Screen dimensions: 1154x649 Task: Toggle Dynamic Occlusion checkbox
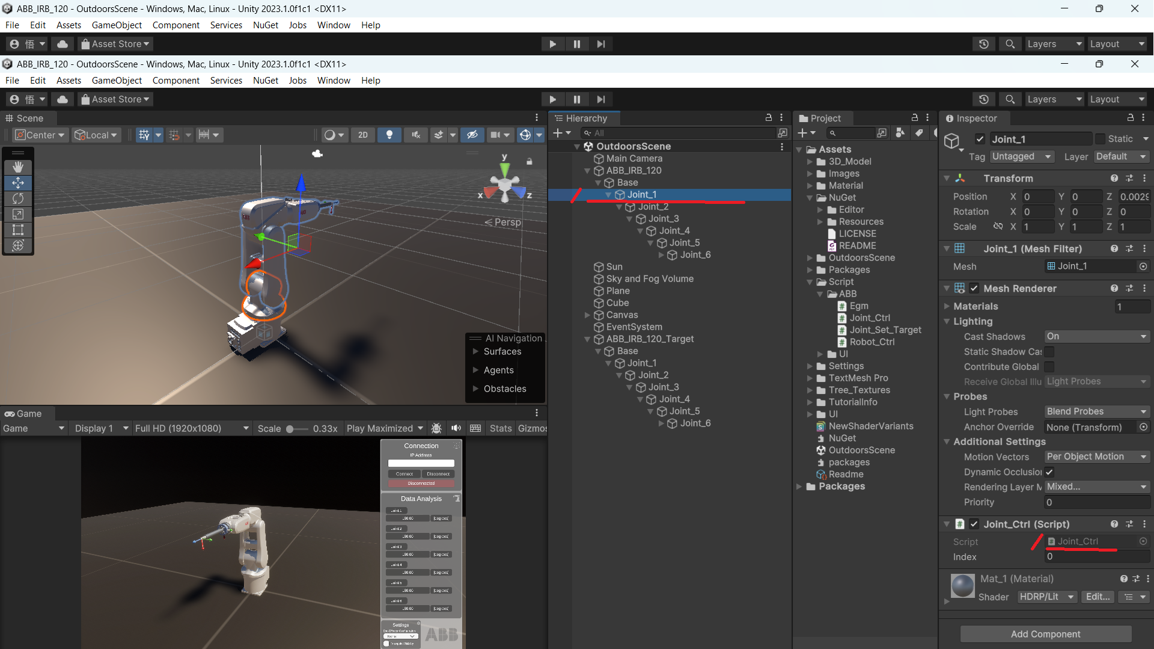pyautogui.click(x=1049, y=472)
